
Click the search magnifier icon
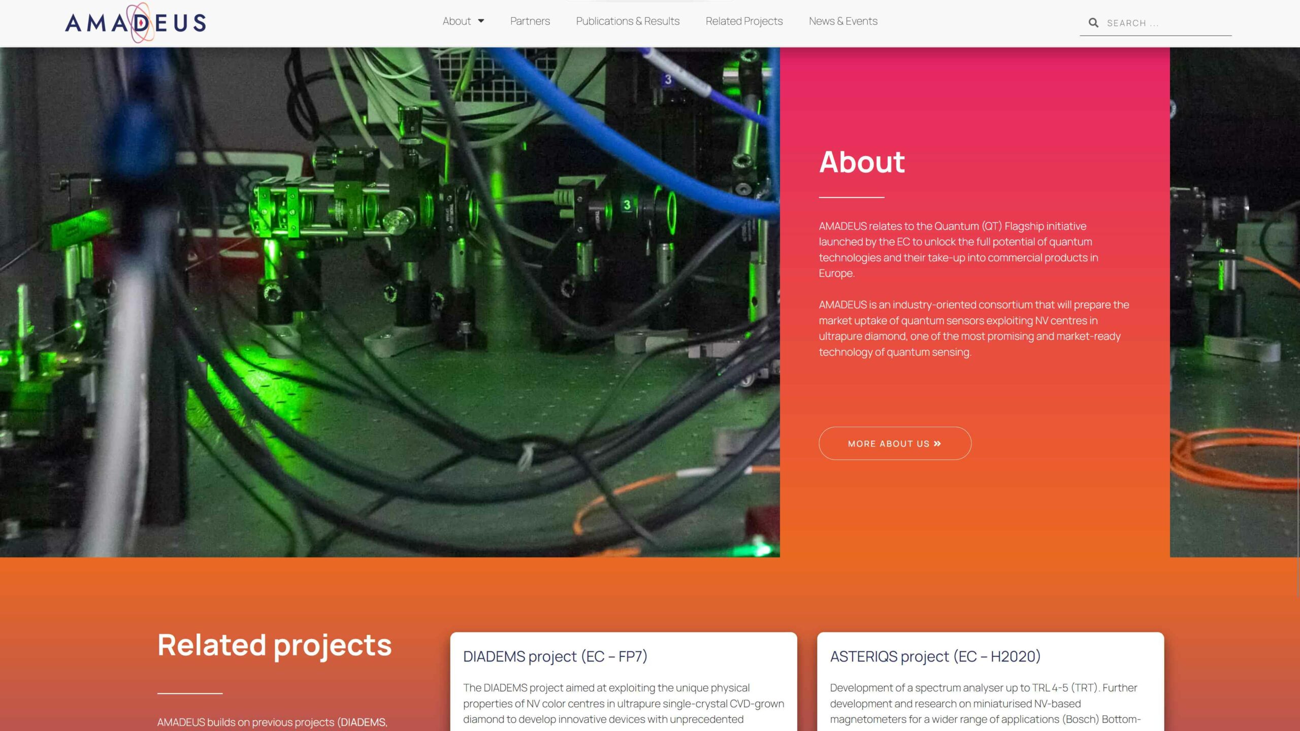pyautogui.click(x=1093, y=23)
